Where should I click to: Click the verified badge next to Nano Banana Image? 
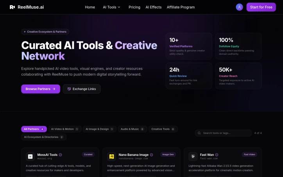click(x=151, y=155)
